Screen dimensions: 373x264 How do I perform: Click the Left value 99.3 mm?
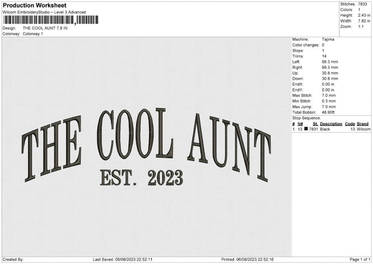point(329,62)
